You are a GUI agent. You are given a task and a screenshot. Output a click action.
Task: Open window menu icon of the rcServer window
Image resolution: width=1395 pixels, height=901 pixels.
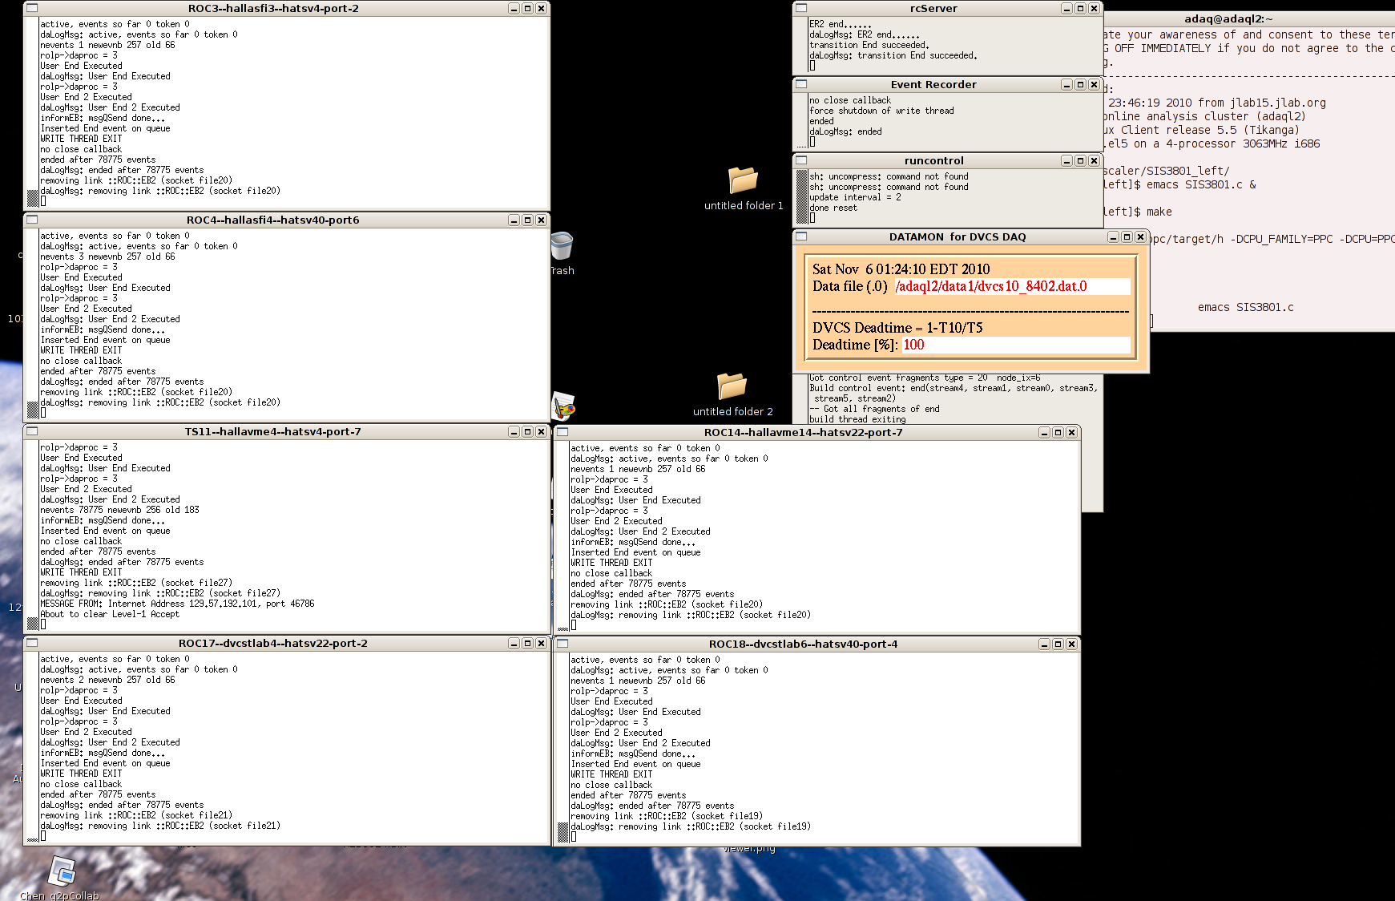click(801, 8)
